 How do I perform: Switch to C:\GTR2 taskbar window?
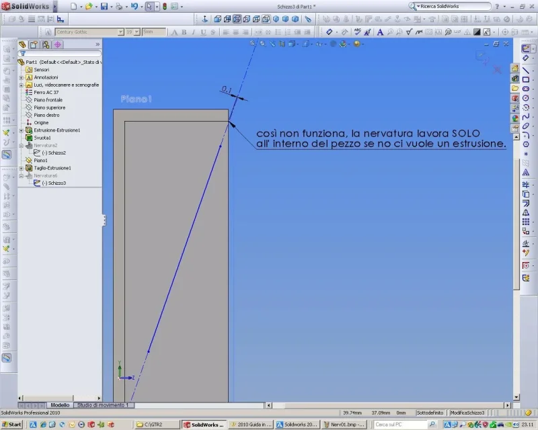click(x=156, y=425)
